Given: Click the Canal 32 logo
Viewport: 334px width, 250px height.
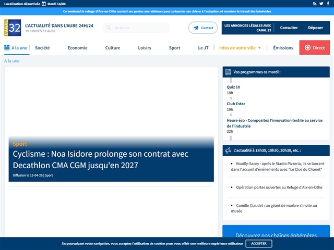Looking at the screenshot, I should [x=13, y=28].
